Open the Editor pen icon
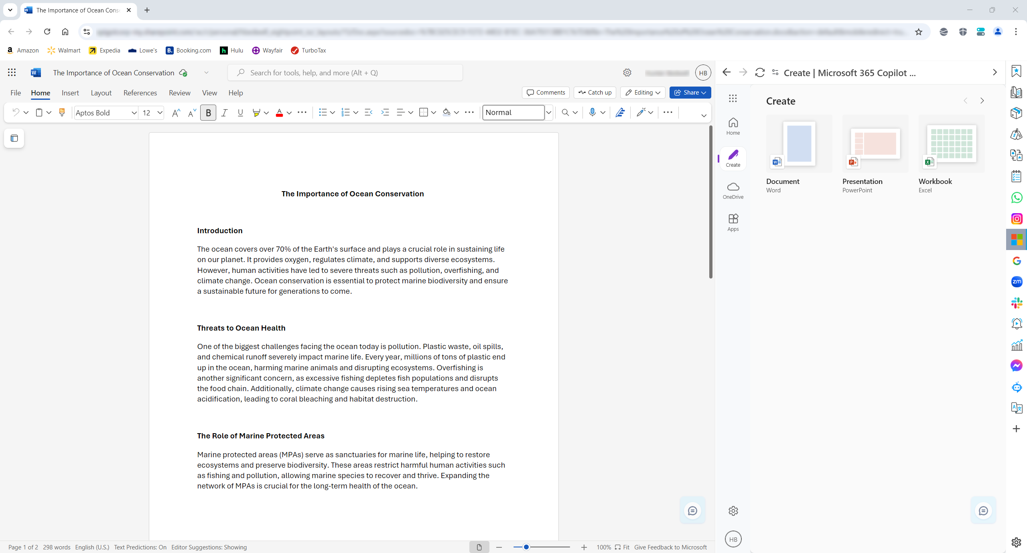The width and height of the screenshot is (1027, 553). [620, 113]
